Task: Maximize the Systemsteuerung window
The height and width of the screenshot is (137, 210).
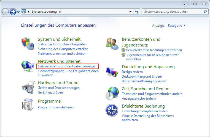Action: pos(195,4)
